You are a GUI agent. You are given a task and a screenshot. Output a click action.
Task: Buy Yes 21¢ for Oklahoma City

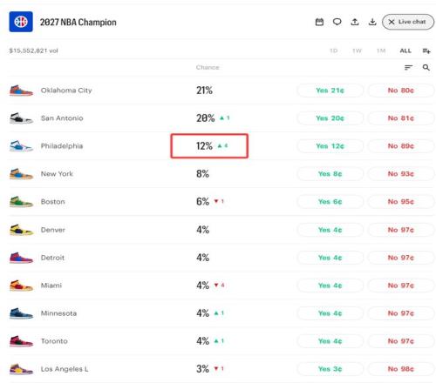point(330,91)
